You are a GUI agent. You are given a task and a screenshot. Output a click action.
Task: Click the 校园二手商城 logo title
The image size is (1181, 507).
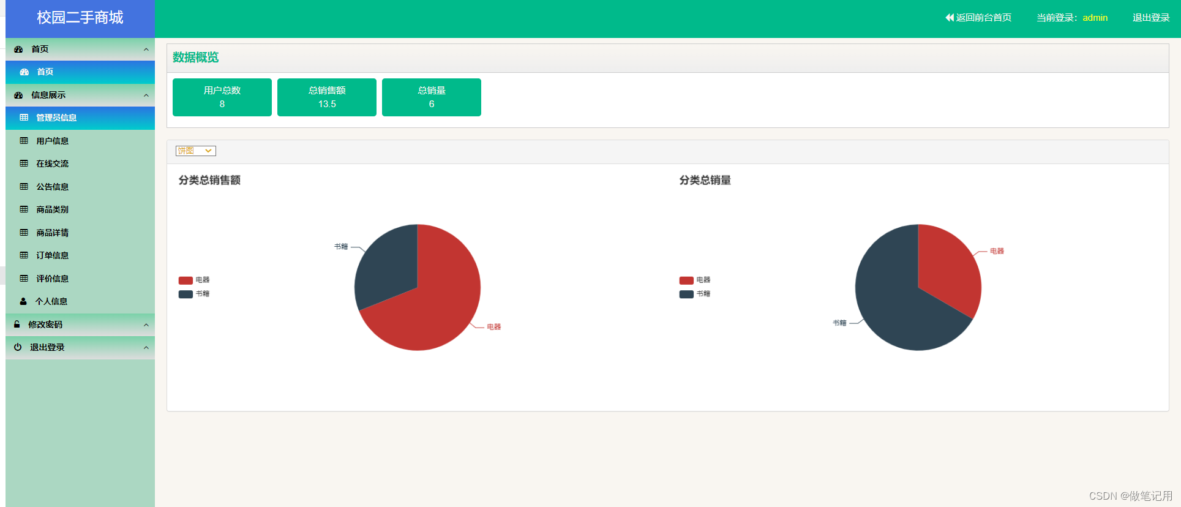point(80,18)
